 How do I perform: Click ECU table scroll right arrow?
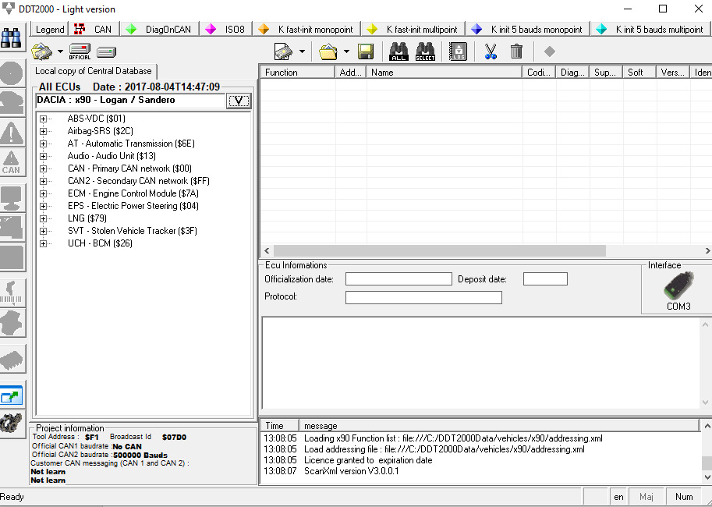(707, 251)
